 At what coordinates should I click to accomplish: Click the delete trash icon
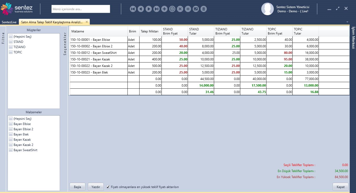[203, 9]
